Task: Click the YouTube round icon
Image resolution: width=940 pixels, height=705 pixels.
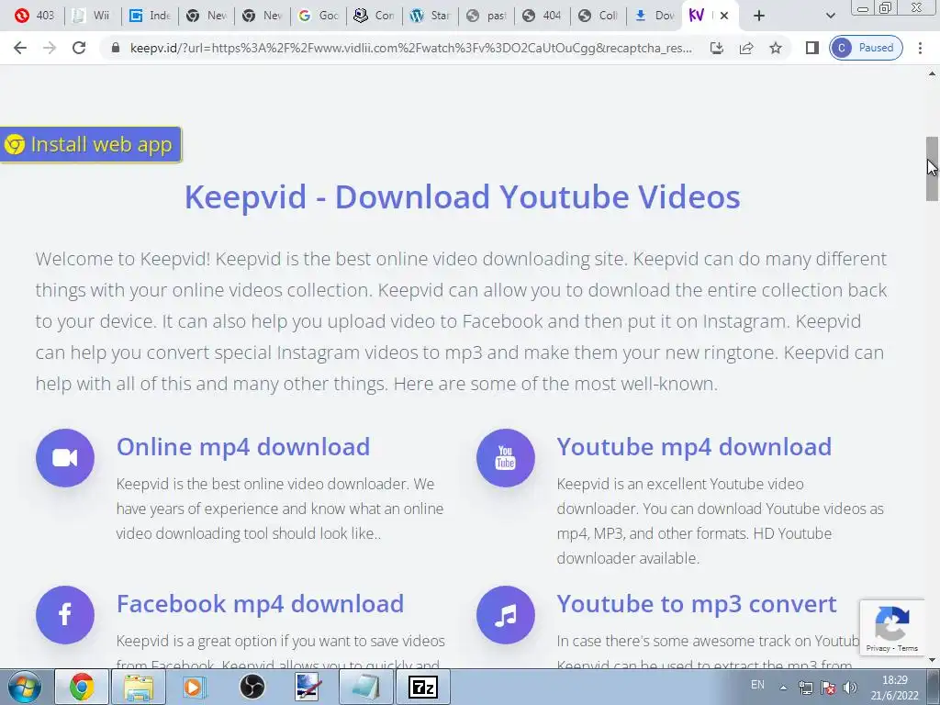Action: 506,458
